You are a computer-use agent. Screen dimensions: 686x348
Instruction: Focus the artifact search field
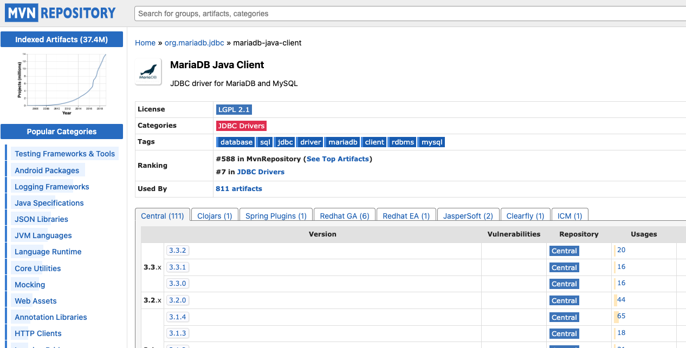tap(410, 14)
